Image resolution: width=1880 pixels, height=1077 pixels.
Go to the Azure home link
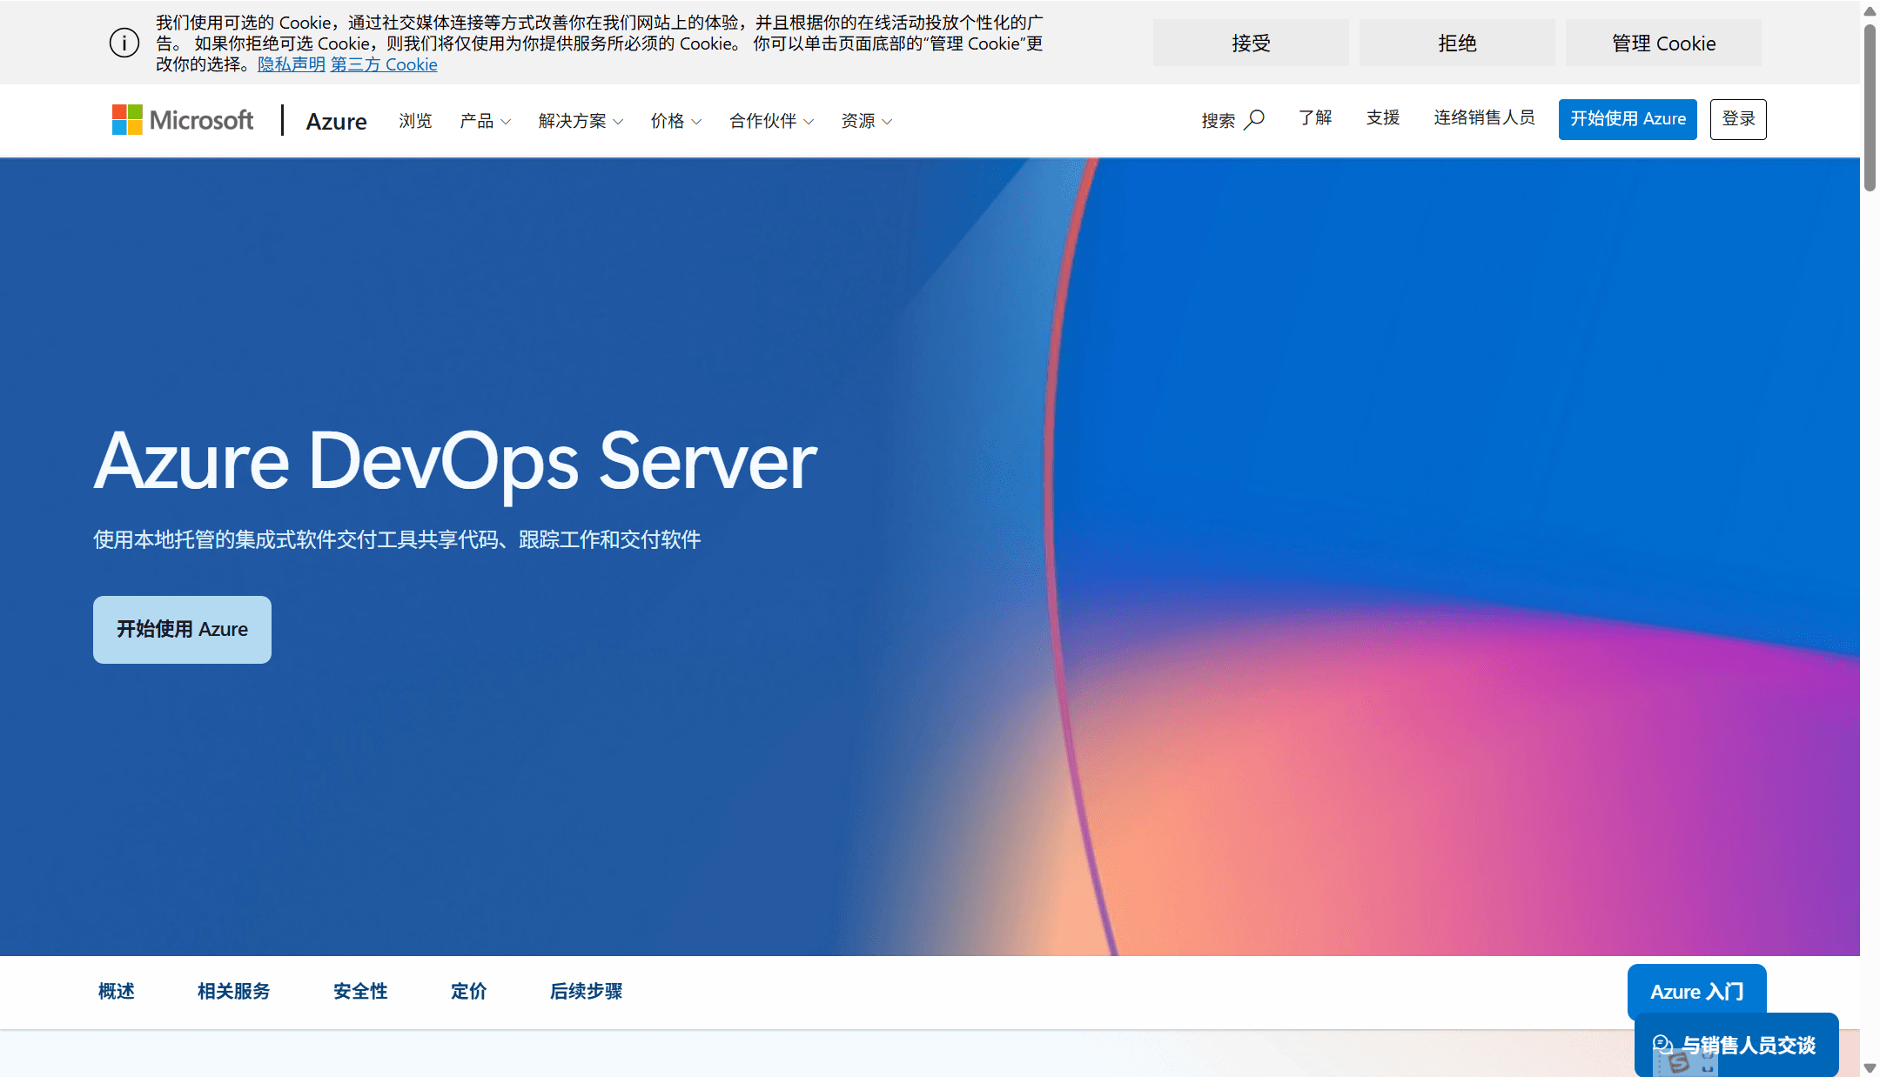tap(336, 121)
